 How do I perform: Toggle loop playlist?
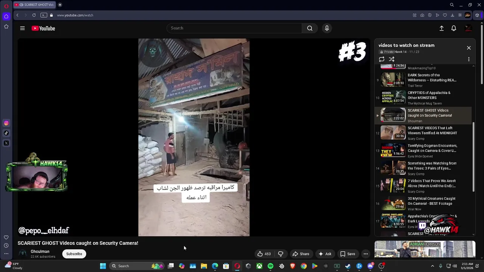coord(382,59)
